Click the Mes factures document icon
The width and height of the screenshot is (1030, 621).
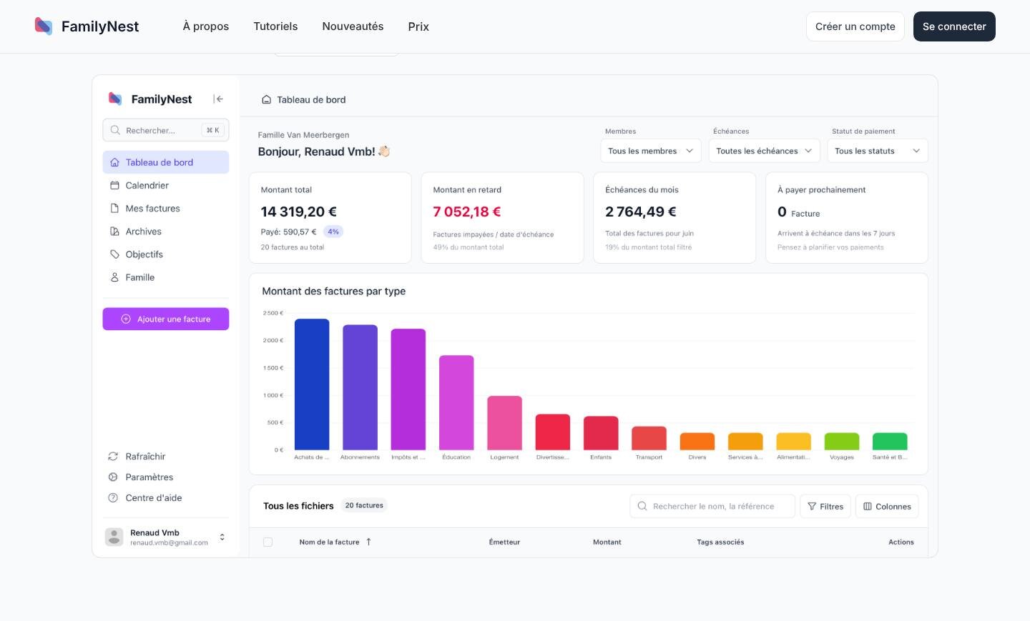click(114, 208)
